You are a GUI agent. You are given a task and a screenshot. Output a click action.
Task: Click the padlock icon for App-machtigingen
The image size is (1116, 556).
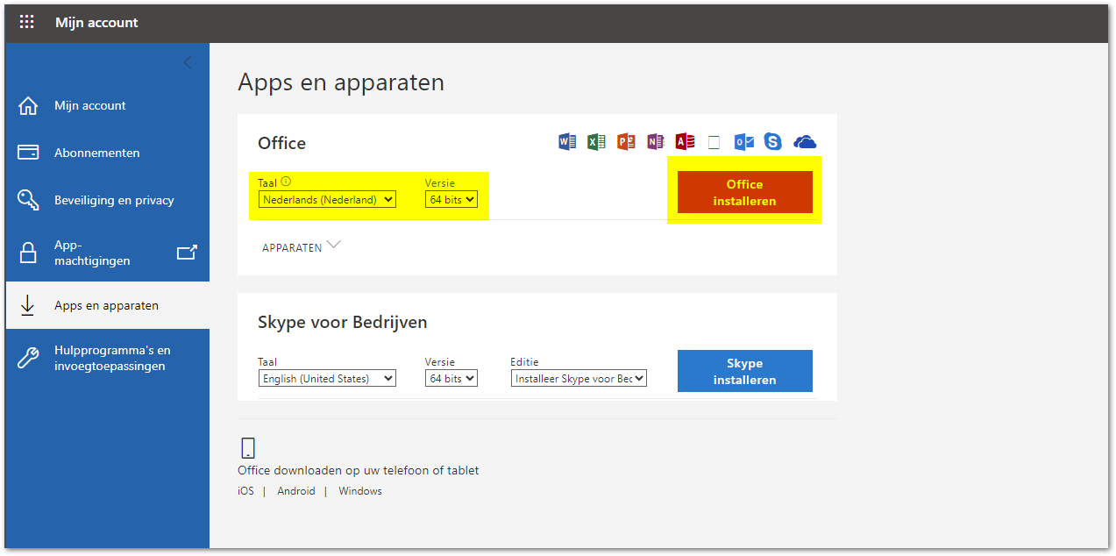click(28, 253)
